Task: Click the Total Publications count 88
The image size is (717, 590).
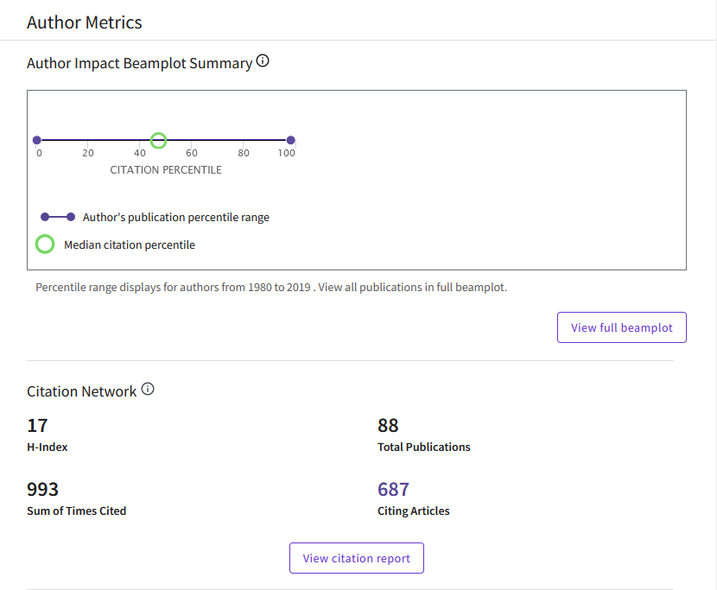Action: [x=388, y=426]
